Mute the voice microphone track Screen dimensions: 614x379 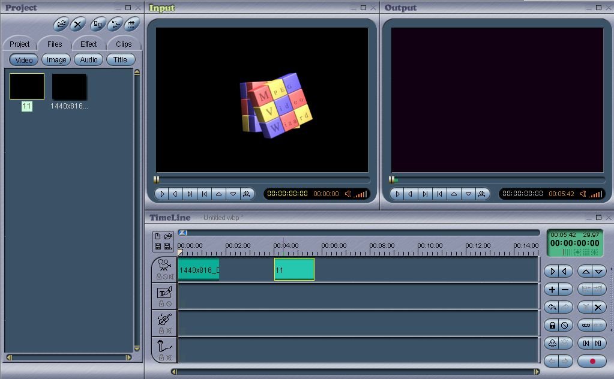tap(169, 357)
